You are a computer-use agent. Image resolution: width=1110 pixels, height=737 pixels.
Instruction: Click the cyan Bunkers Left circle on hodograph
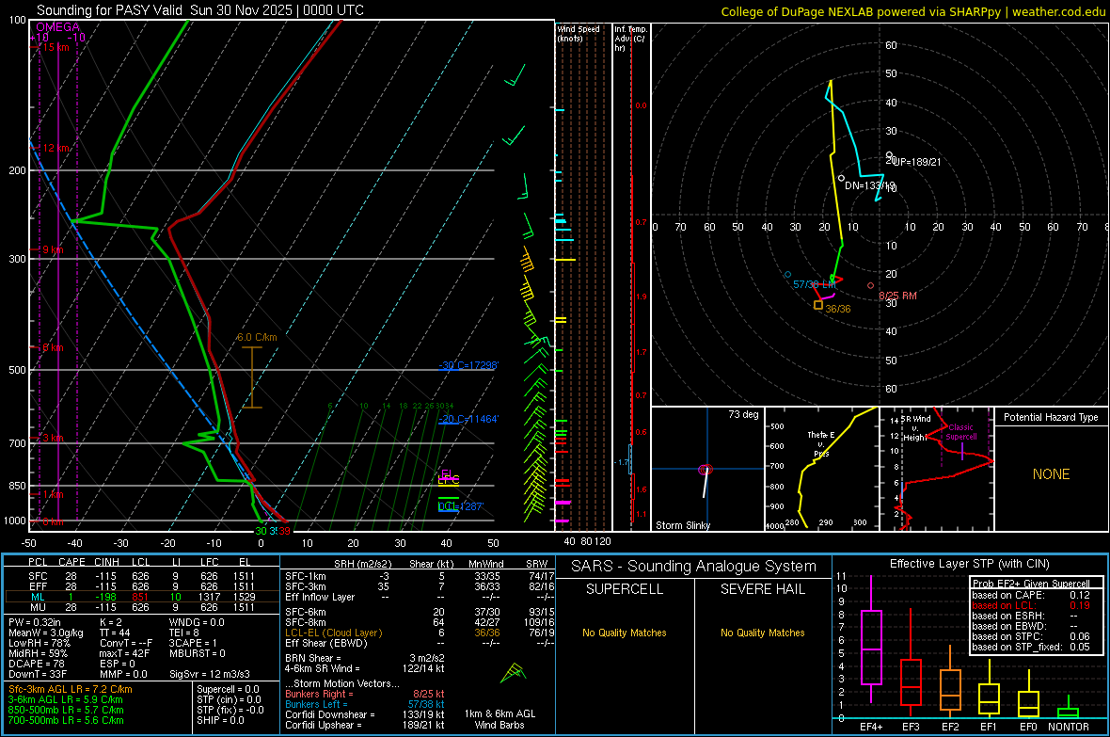(787, 274)
